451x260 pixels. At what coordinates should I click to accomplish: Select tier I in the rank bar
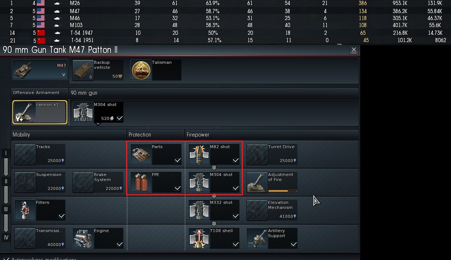coord(6,153)
